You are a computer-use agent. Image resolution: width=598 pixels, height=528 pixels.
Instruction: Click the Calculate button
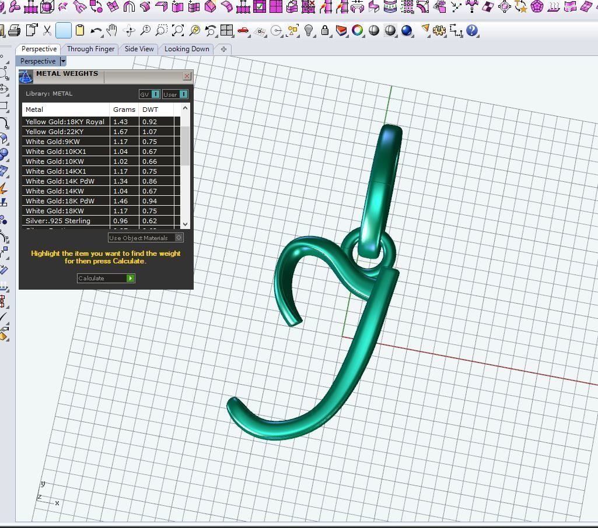[x=106, y=278]
